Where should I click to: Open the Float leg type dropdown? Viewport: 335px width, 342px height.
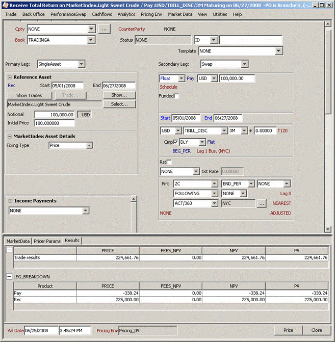click(182, 78)
